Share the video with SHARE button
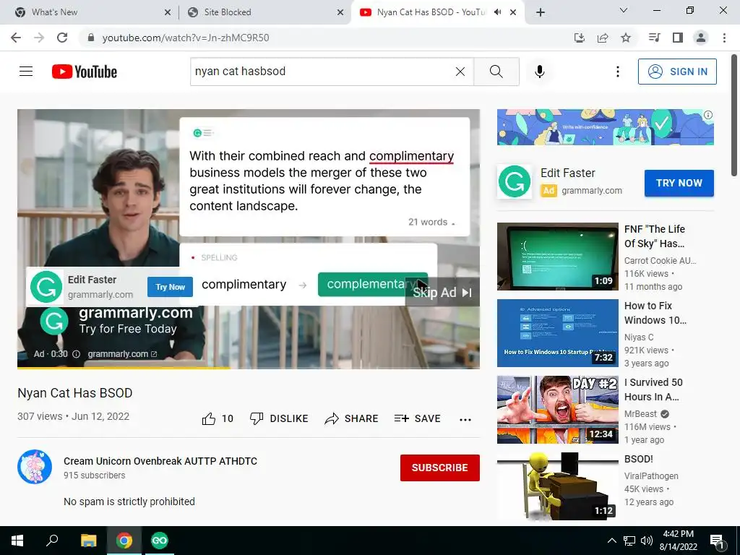Viewport: 740px width, 555px height. point(352,418)
